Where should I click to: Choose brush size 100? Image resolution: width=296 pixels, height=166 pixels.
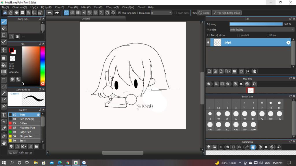click(271, 115)
